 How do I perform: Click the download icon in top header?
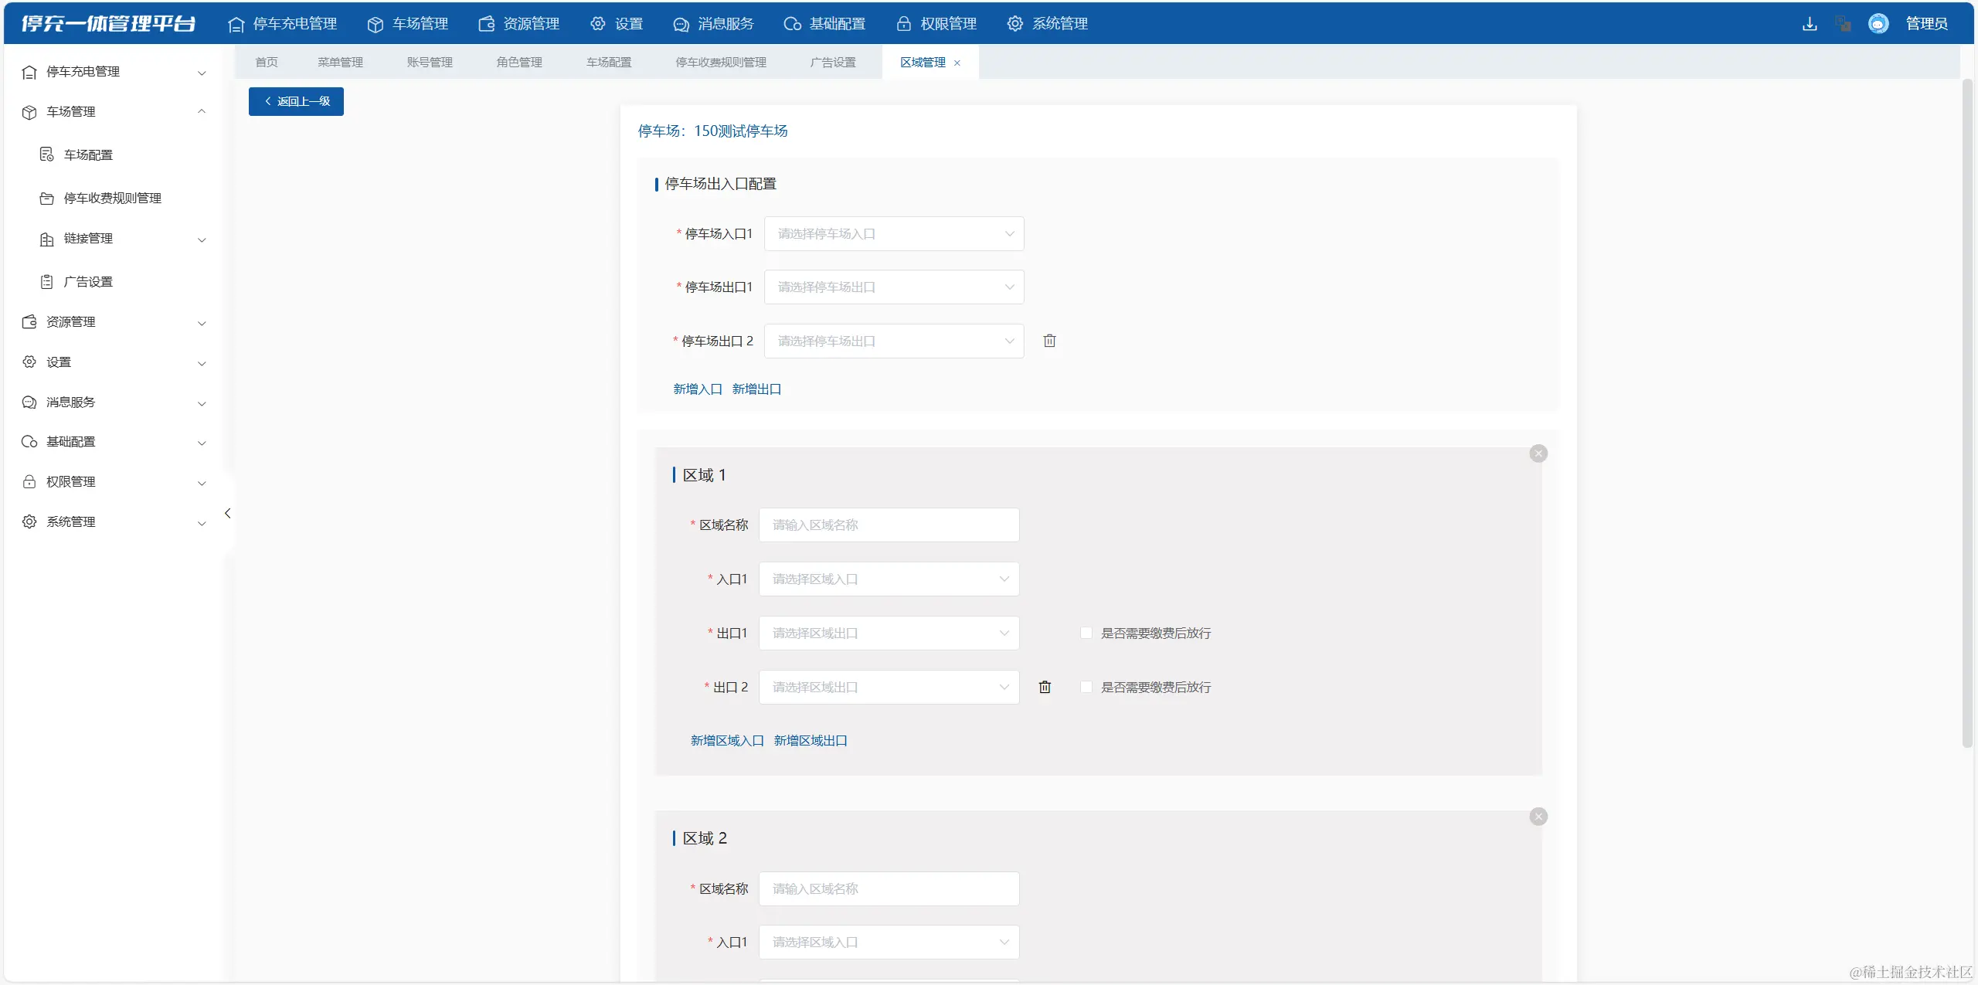(x=1809, y=24)
